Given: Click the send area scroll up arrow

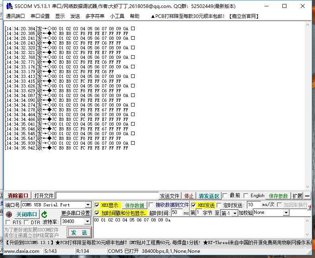Looking at the screenshot, I should click(307, 221).
